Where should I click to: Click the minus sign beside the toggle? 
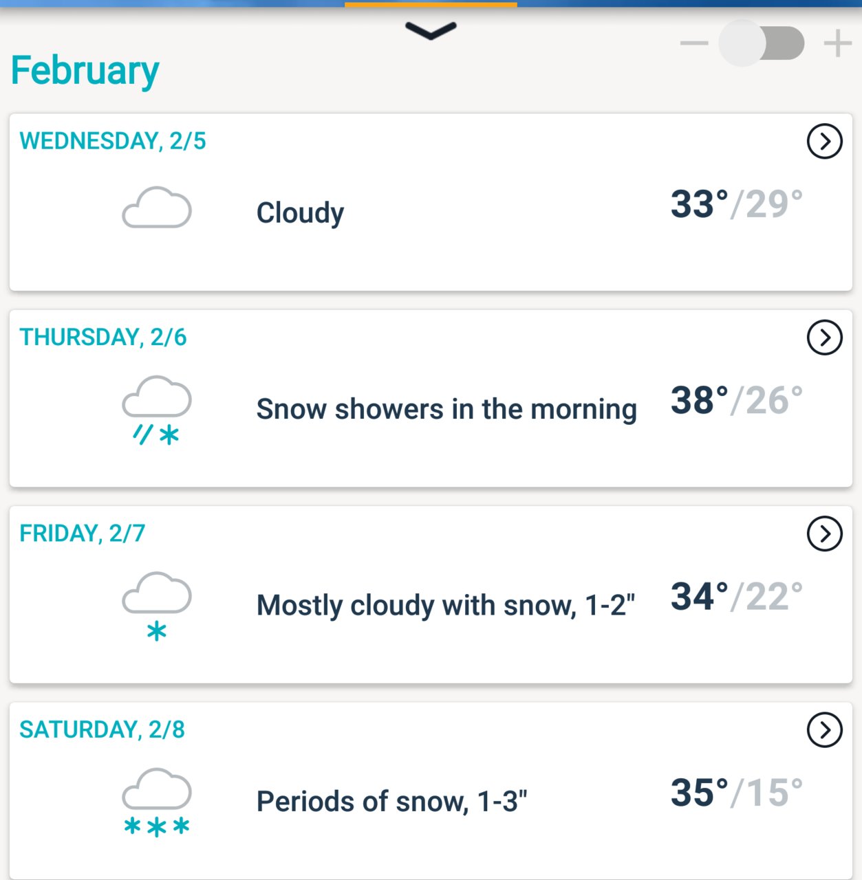[x=694, y=43]
